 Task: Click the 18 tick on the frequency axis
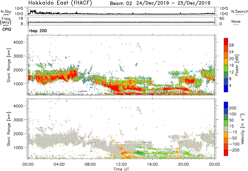pyautogui.click(x=21, y=19)
